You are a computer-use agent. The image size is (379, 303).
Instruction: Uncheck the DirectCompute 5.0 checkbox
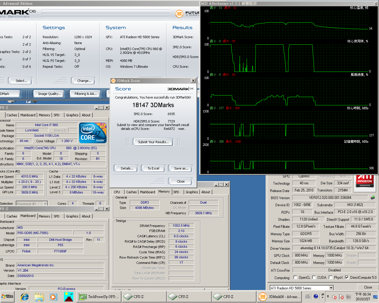pos(347,278)
